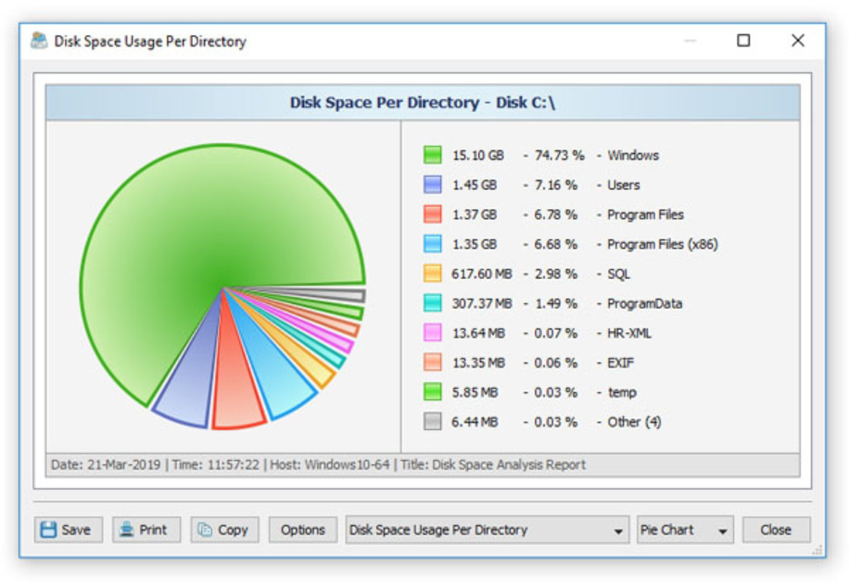Click the '6.44 MB' size value
Image resolution: width=849 pixels, height=583 pixels.
tap(475, 422)
